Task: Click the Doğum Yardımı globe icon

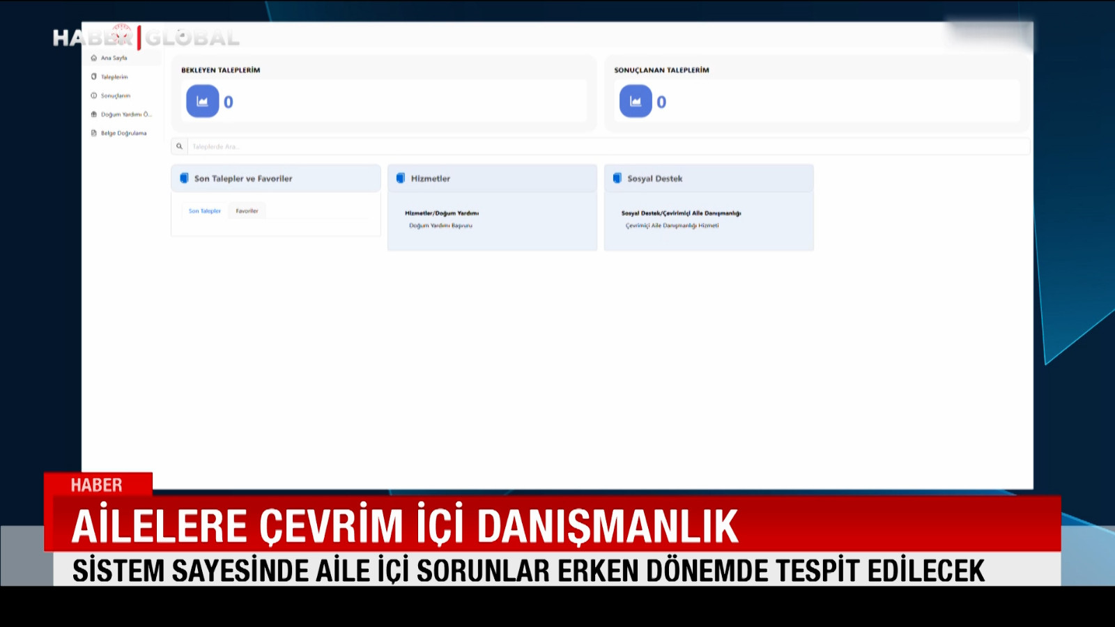Action: click(94, 114)
